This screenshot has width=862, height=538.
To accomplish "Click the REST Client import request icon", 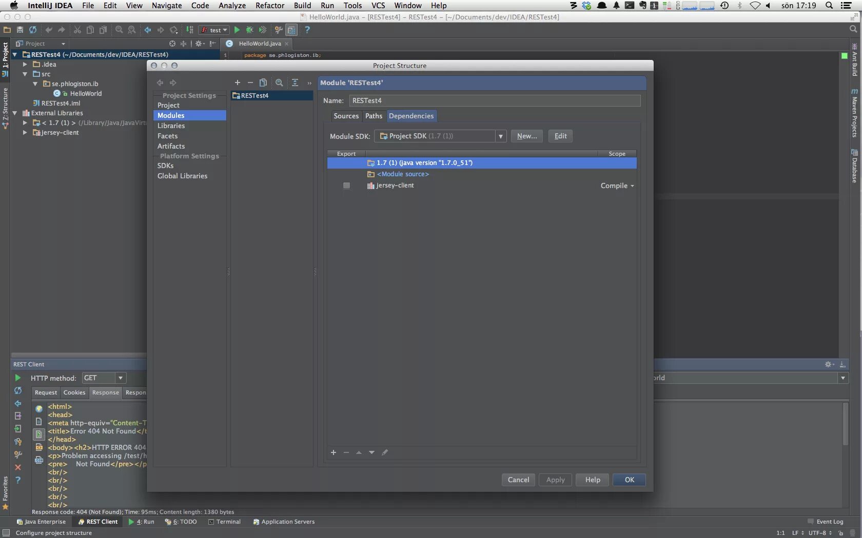I will (18, 429).
